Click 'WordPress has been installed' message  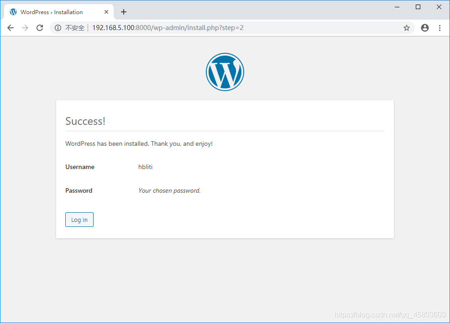(139, 144)
